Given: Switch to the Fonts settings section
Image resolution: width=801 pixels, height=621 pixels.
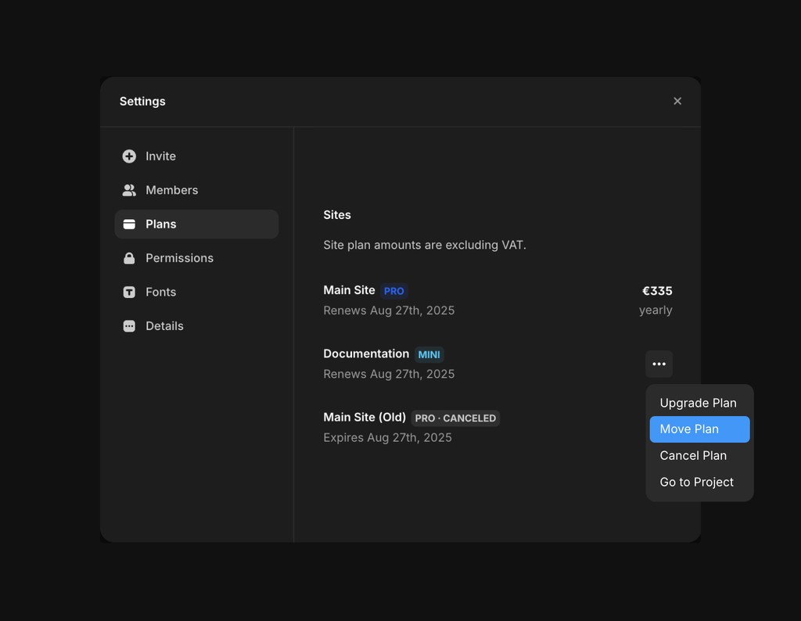Looking at the screenshot, I should (x=160, y=292).
